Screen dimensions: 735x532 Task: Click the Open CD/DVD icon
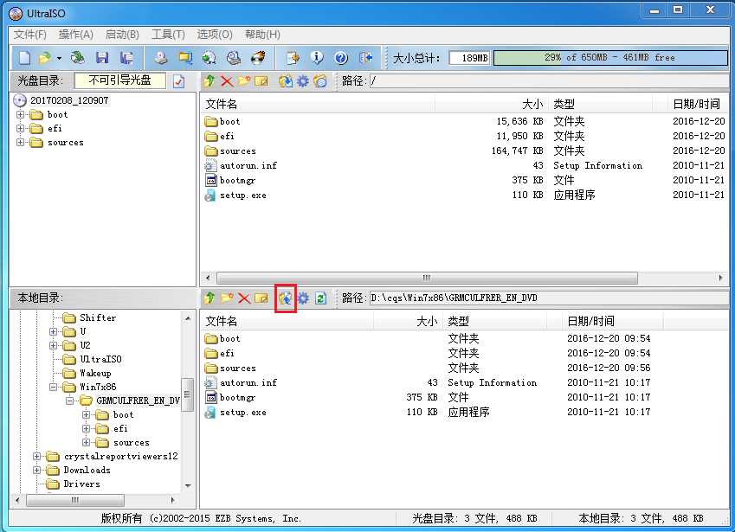[x=78, y=58]
